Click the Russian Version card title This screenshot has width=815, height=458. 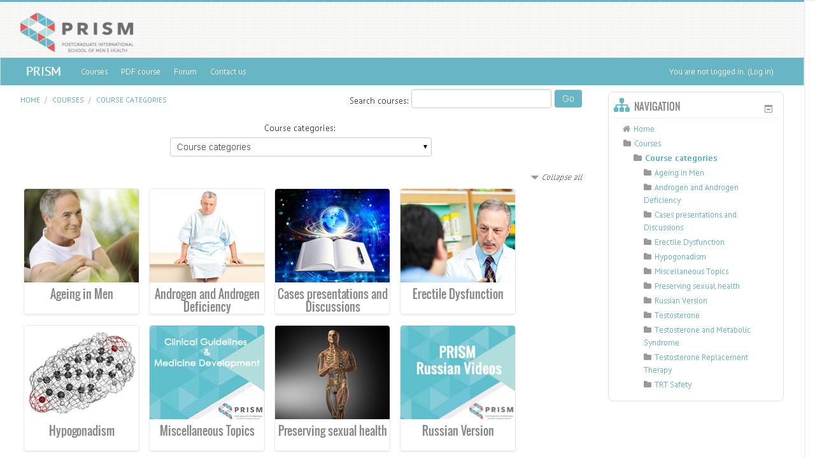coord(458,431)
